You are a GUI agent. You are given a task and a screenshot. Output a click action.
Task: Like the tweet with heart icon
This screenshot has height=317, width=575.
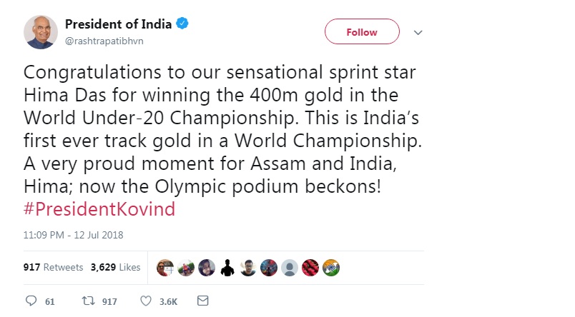click(145, 301)
